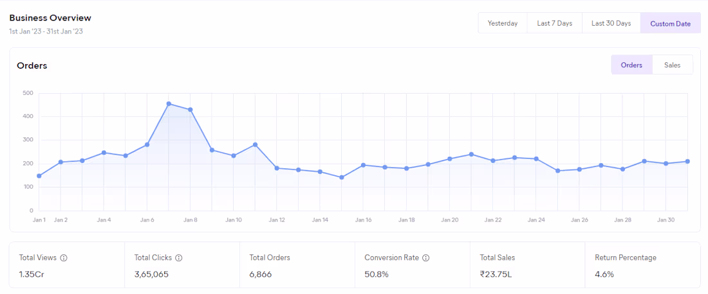The width and height of the screenshot is (708, 294).
Task: Click the Return Percentage 4.6% card
Action: [642, 264]
